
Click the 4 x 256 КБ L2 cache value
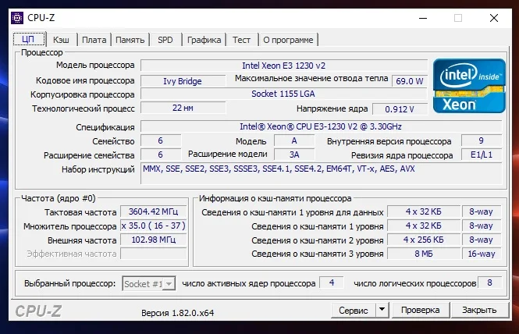tap(424, 240)
